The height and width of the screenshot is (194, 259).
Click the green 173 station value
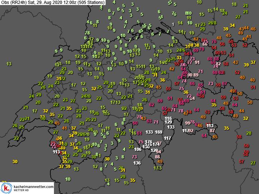pyautogui.click(x=158, y=168)
